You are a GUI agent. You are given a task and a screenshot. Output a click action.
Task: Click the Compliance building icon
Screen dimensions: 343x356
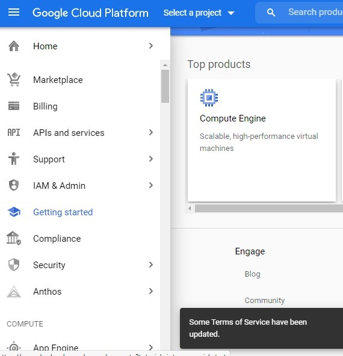(14, 238)
